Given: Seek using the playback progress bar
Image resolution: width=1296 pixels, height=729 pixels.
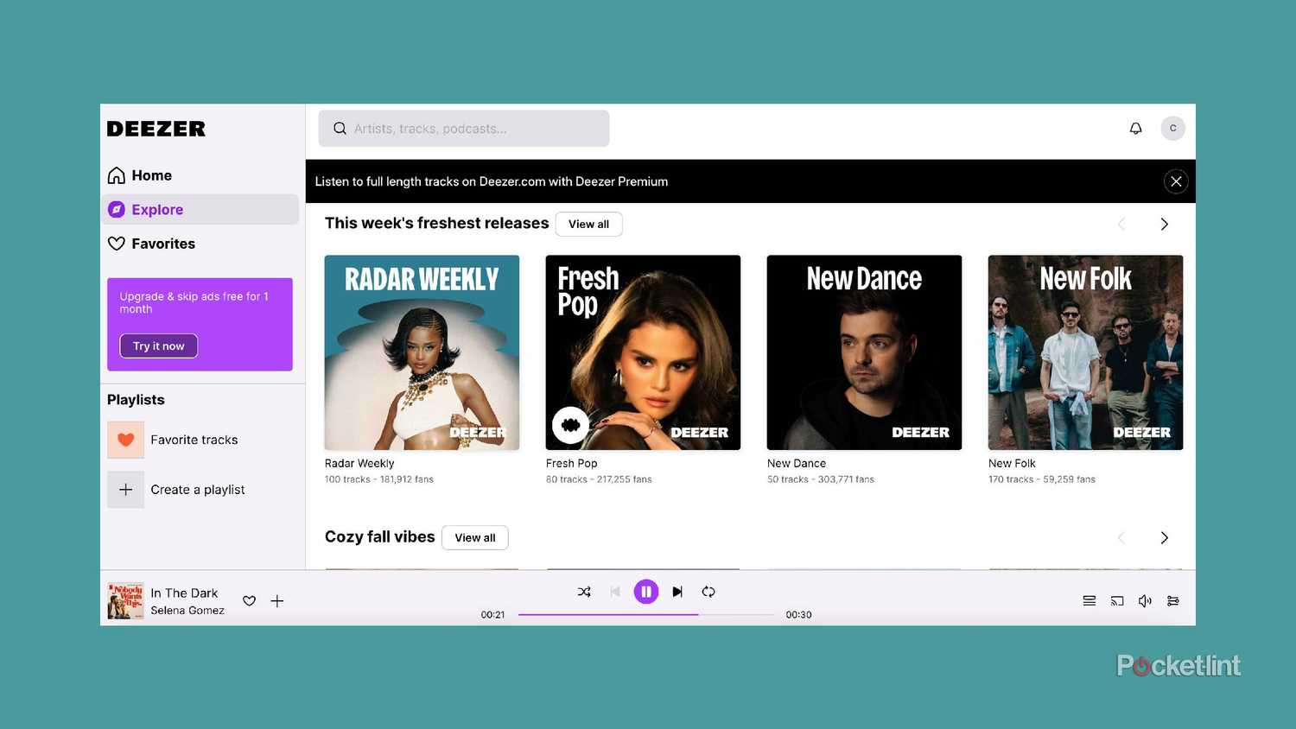Looking at the screenshot, I should point(648,614).
